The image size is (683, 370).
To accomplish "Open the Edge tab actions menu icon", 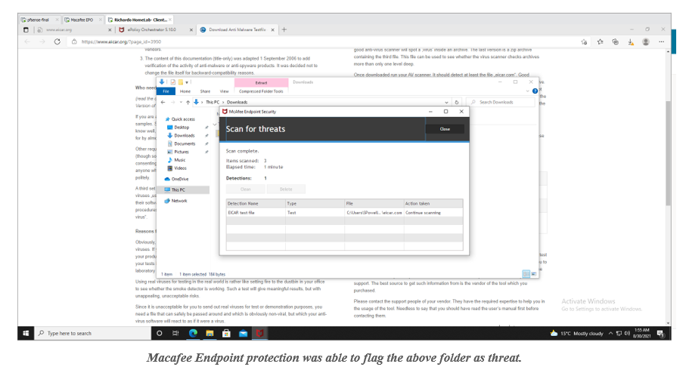I will (26, 30).
